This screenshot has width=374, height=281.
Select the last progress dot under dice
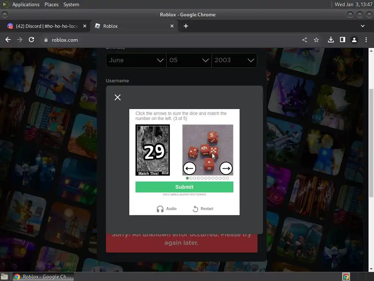coord(228,178)
